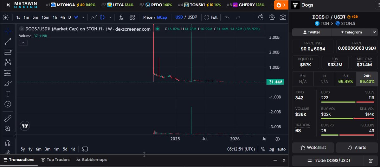Toggle log scale mode
Viewport: 380px width, 167px height.
pyautogui.click(x=271, y=149)
